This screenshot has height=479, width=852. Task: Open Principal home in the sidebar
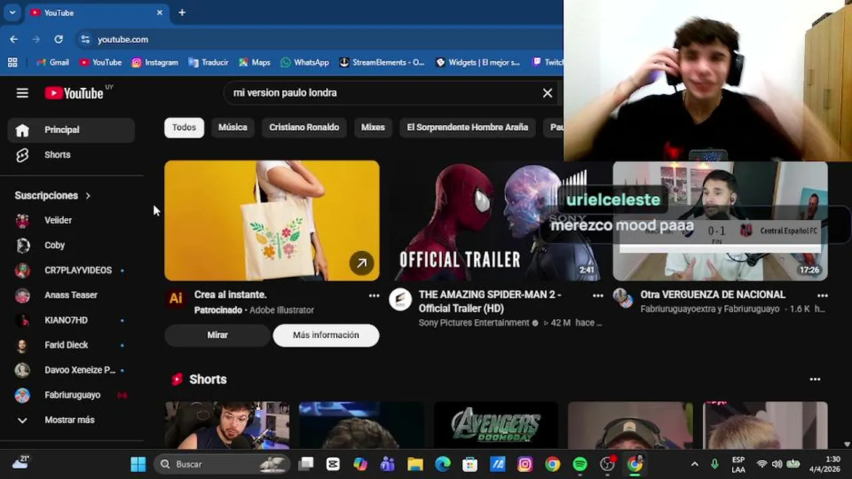pyautogui.click(x=71, y=130)
